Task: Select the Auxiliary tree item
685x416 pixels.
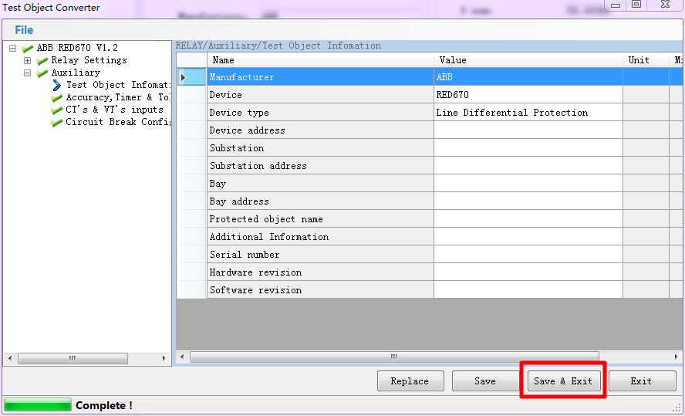Action: (x=76, y=72)
